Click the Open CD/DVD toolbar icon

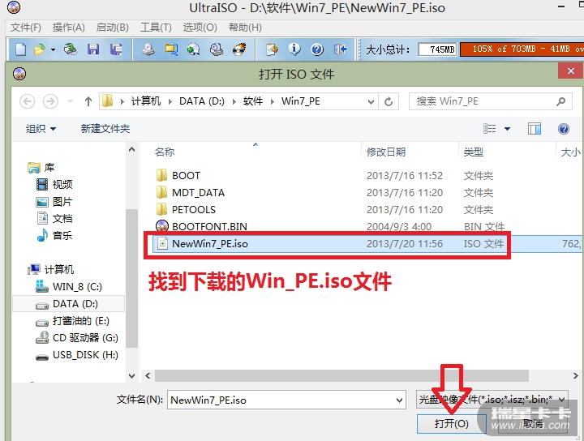tap(70, 49)
